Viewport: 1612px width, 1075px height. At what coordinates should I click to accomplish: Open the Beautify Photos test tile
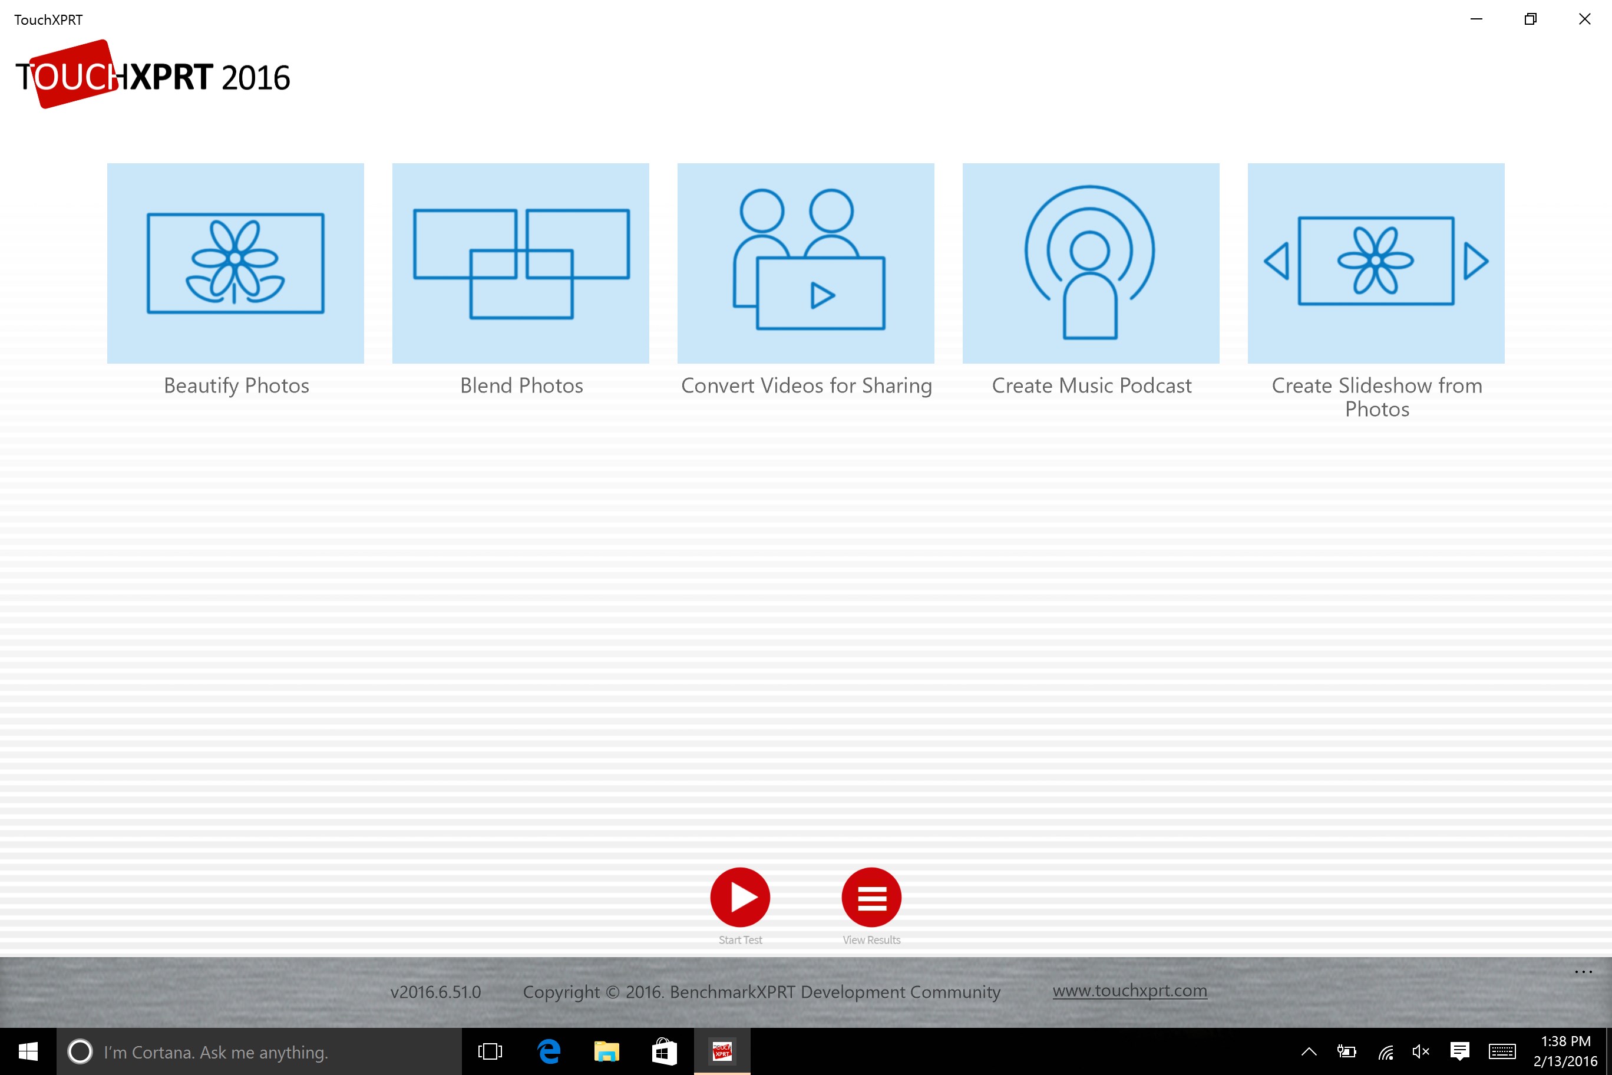pos(235,263)
